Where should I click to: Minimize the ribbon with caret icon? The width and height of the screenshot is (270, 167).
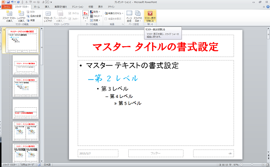tap(264, 7)
